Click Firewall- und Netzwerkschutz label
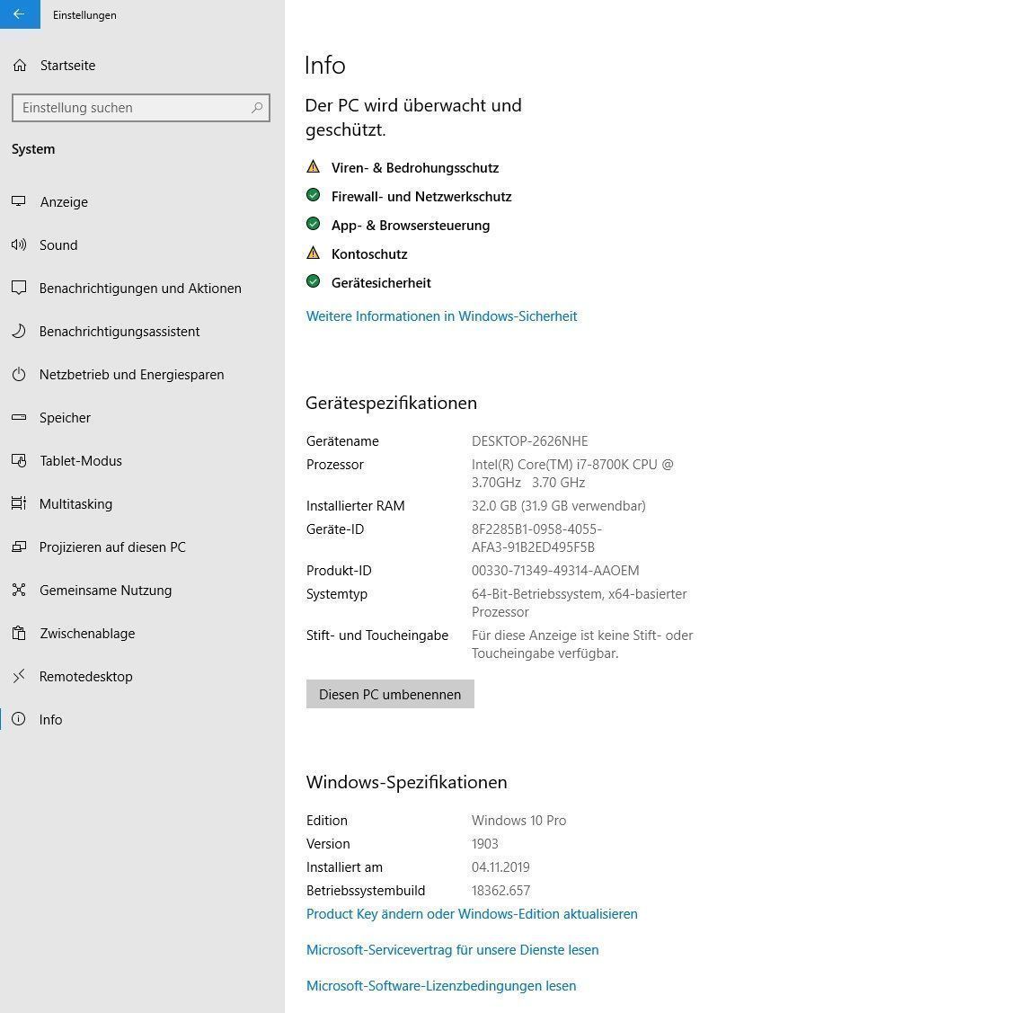1036x1013 pixels. (421, 196)
